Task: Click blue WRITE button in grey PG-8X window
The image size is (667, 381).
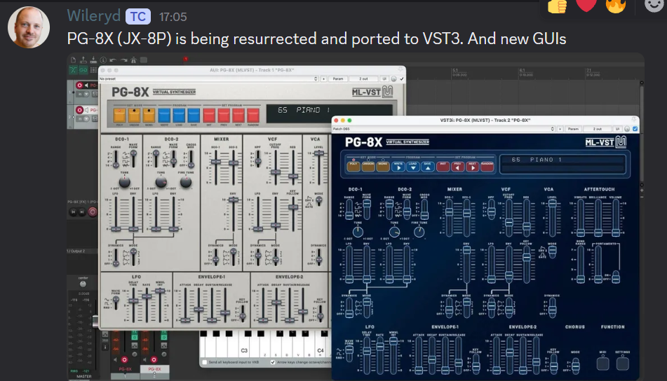Action: 164,116
